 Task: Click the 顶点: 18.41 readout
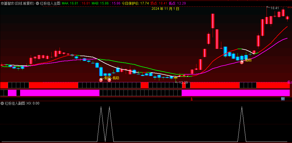tap(159, 3)
